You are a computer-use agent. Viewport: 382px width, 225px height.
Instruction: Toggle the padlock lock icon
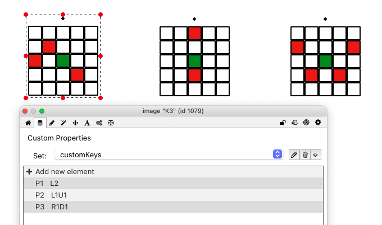click(x=283, y=122)
